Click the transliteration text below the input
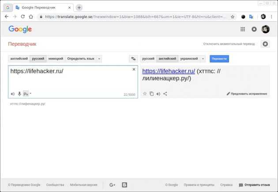The image size is (278, 192). 28,104
